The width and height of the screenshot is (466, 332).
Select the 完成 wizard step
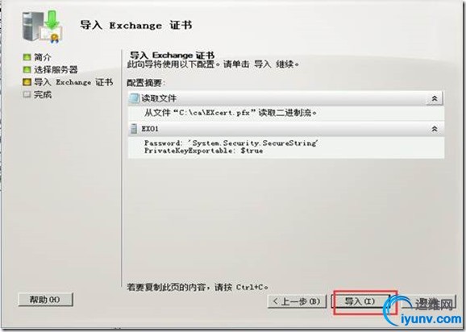(43, 94)
